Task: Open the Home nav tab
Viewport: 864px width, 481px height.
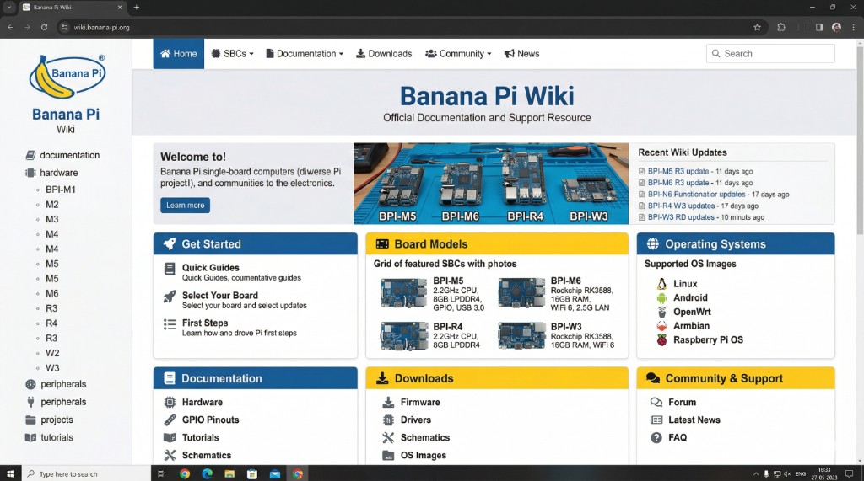Action: pyautogui.click(x=179, y=53)
